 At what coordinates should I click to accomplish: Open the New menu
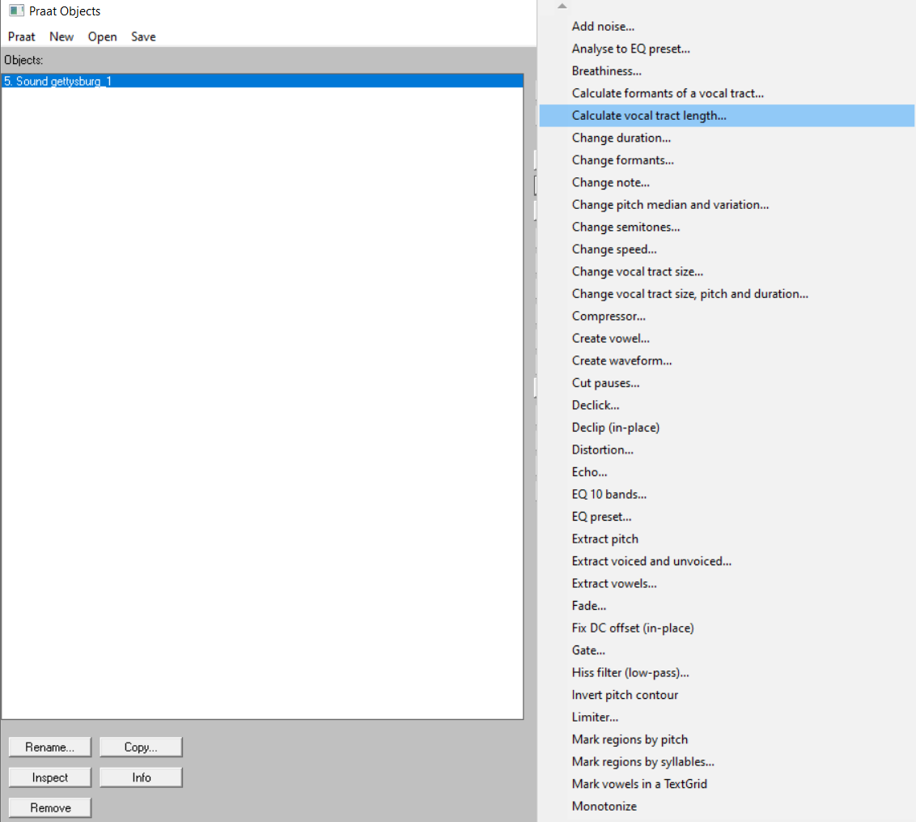point(61,36)
